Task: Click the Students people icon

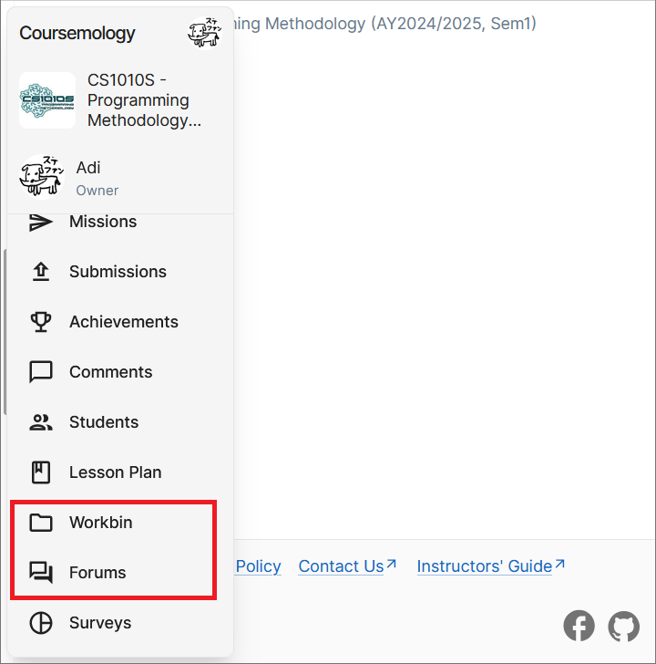Action: 41,422
